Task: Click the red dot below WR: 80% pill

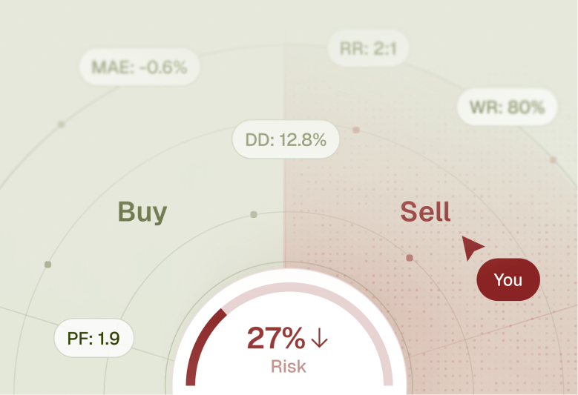Action: [x=553, y=160]
